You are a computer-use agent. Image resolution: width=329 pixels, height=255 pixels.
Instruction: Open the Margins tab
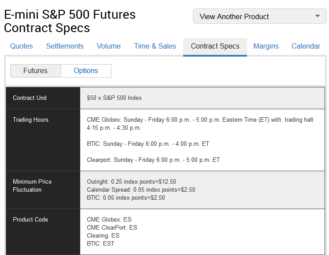click(266, 46)
